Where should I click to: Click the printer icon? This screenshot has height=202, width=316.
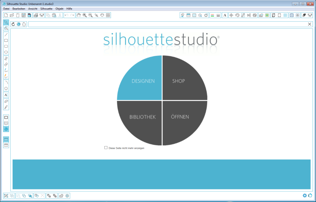tap(36, 15)
